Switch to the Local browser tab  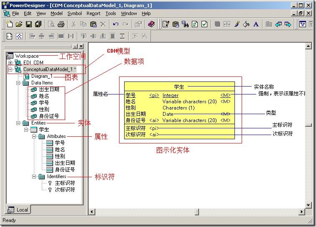(18, 210)
